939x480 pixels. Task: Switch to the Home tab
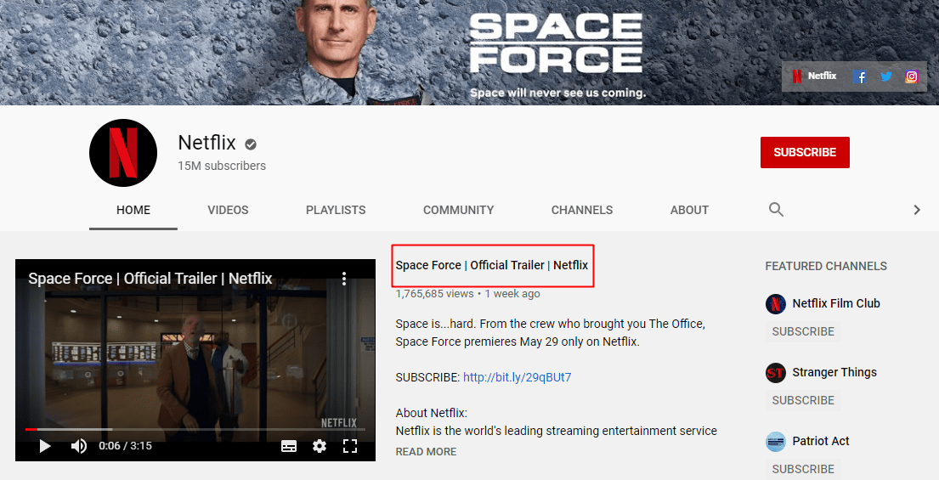click(x=133, y=210)
